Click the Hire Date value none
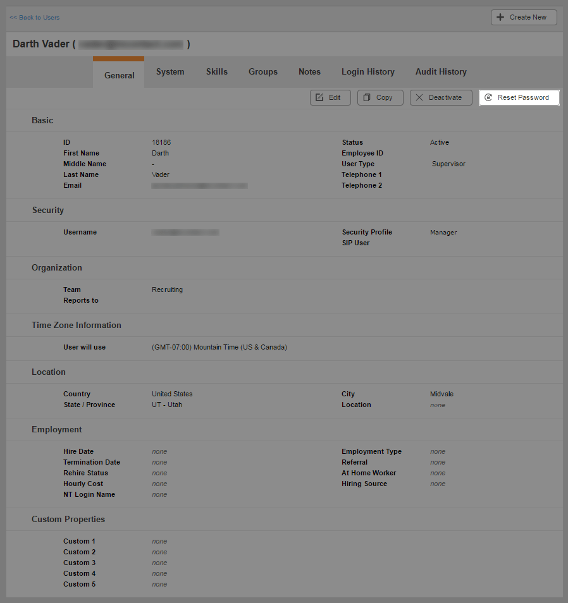Image resolution: width=568 pixels, height=603 pixels. 159,451
